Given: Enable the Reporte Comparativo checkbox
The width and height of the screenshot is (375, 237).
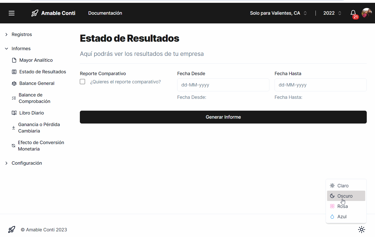Looking at the screenshot, I should click(82, 82).
